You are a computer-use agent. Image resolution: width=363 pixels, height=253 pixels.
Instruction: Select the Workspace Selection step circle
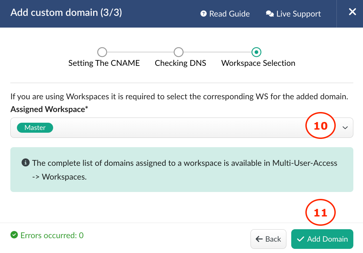click(x=256, y=52)
